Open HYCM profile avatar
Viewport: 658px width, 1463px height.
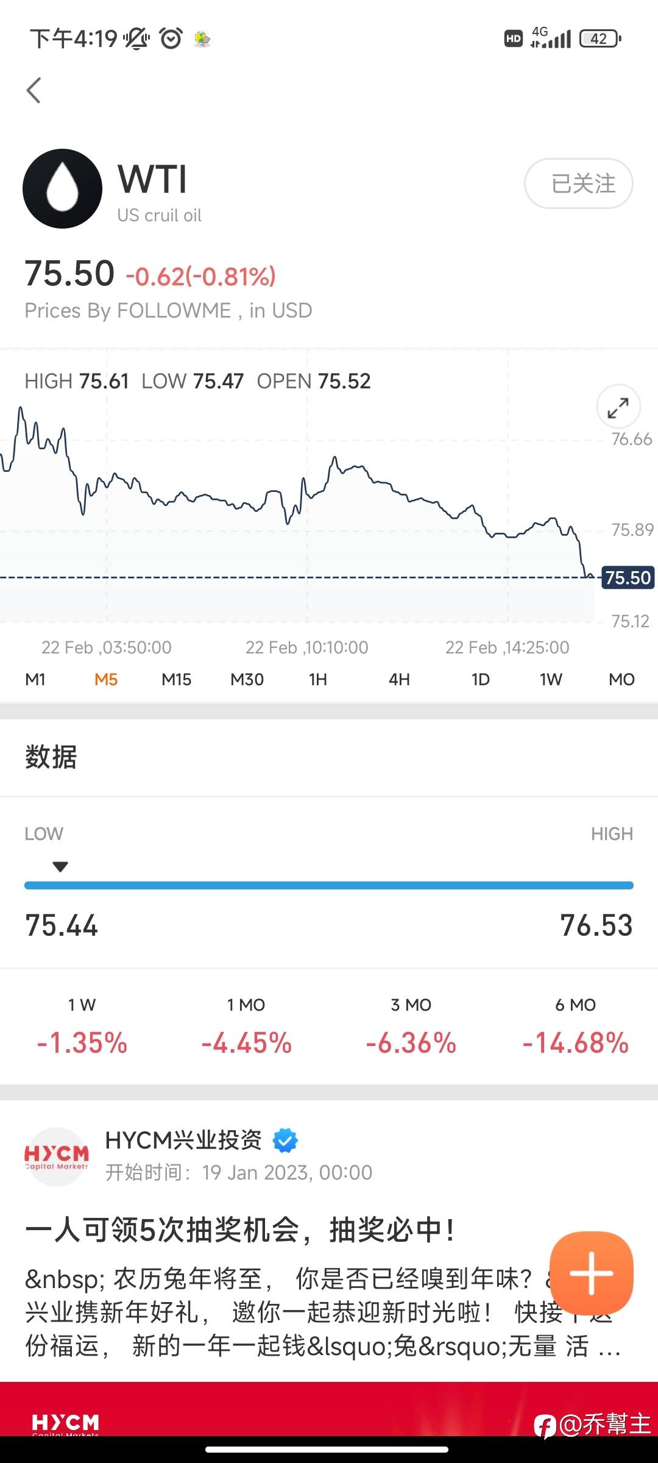pos(57,1156)
